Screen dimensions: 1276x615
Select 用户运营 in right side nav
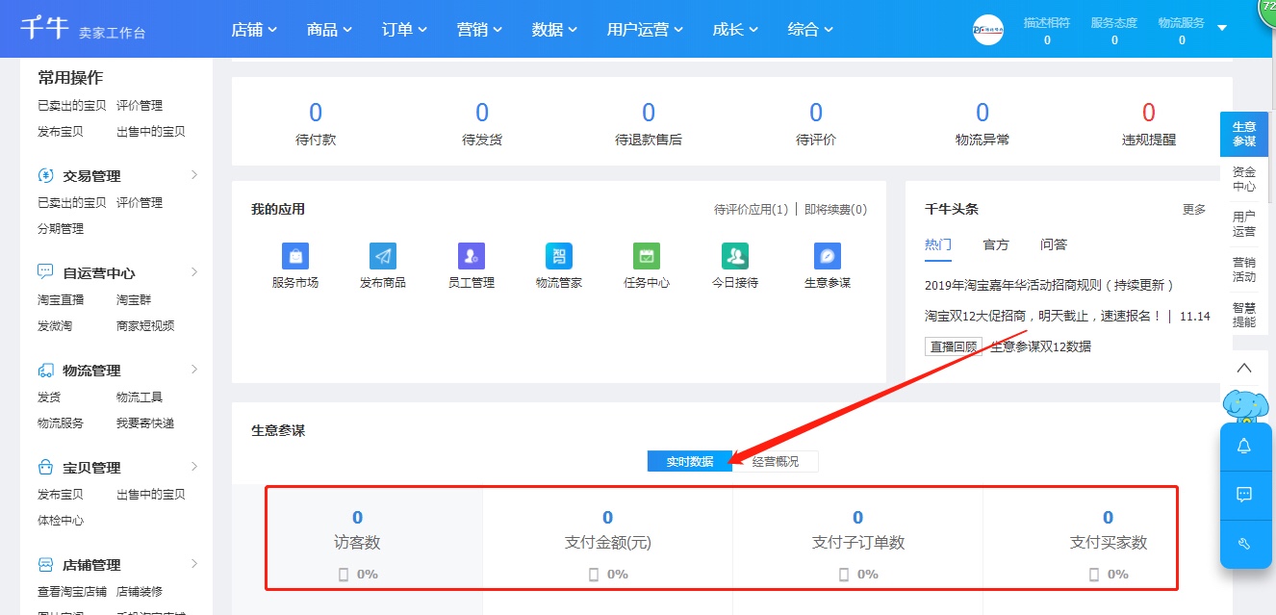(1244, 224)
